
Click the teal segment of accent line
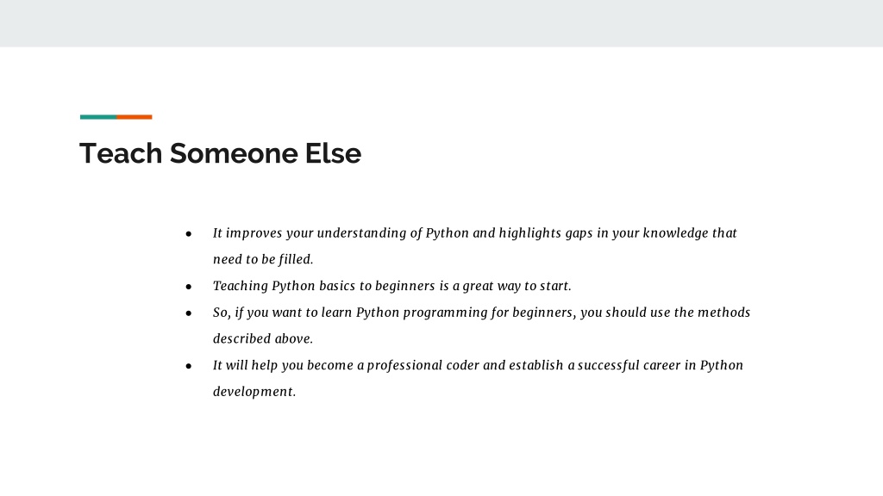[x=98, y=117]
